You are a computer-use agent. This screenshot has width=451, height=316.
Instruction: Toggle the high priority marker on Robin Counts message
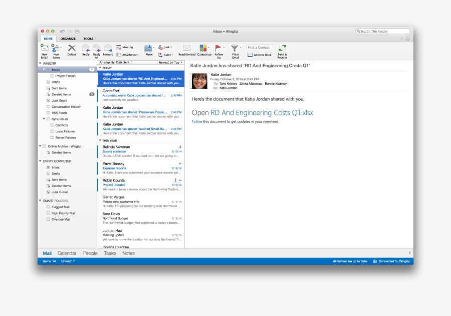point(175,181)
